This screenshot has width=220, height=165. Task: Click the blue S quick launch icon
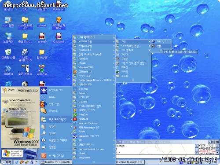coord(32,162)
